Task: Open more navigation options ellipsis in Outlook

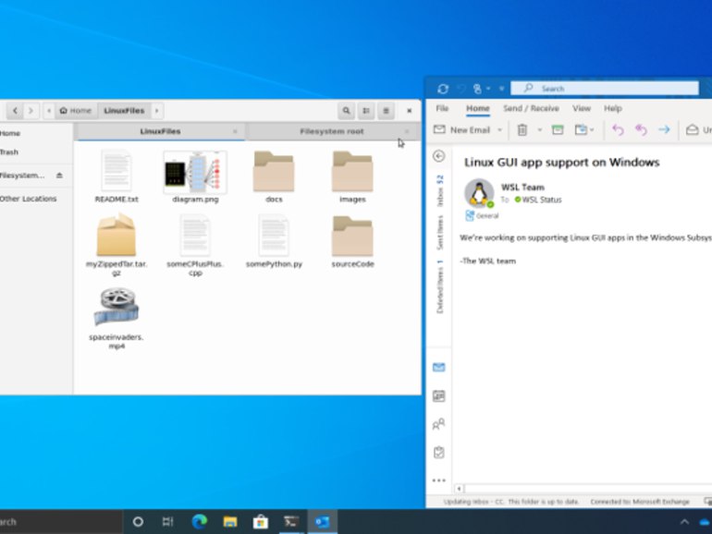Action: [438, 480]
